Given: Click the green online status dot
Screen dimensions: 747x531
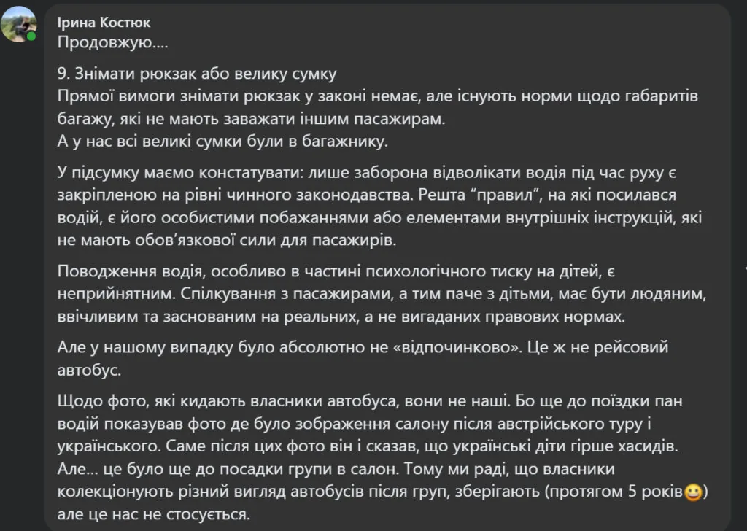Looking at the screenshot, I should pos(31,36).
